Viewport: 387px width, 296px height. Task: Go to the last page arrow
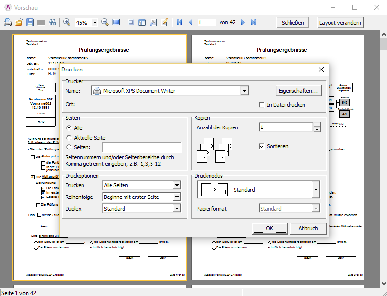pyautogui.click(x=254, y=23)
